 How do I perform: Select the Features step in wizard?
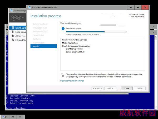pyautogui.click(x=37, y=39)
